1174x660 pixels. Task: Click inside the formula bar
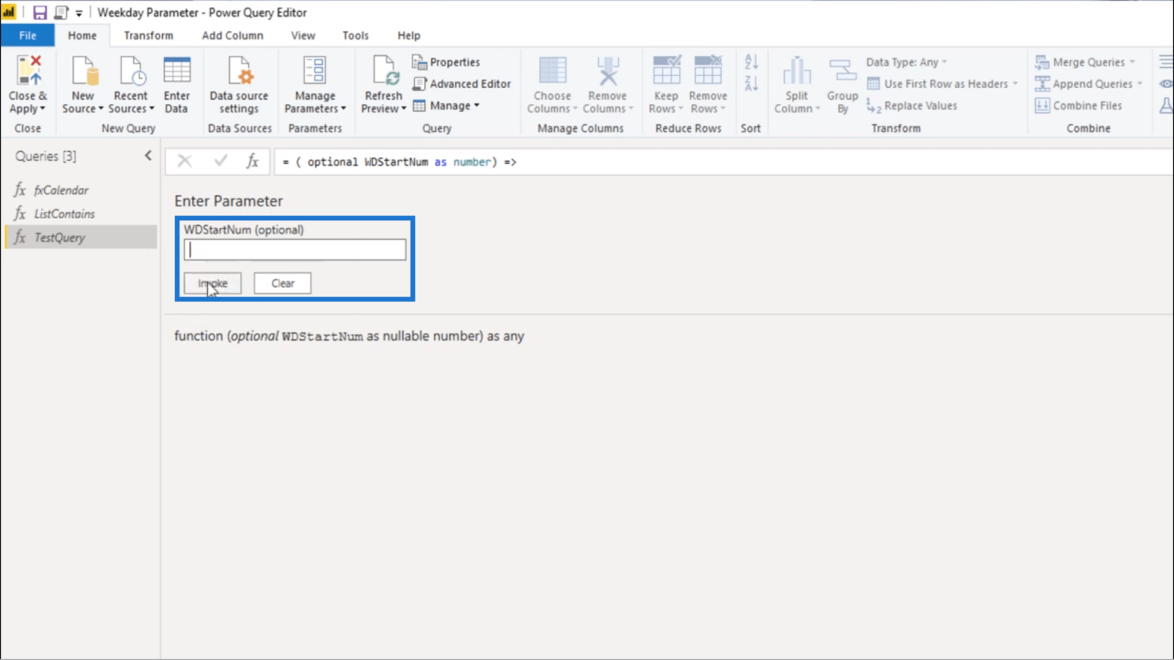pyautogui.click(x=723, y=162)
